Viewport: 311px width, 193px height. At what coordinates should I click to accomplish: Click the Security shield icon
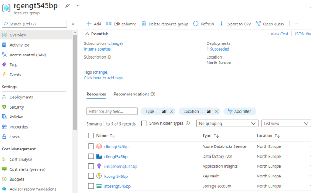[x=4, y=107]
